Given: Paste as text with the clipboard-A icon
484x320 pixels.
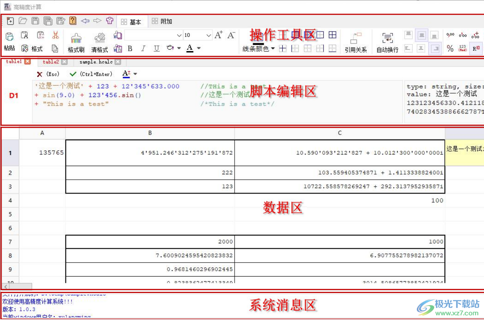Looking at the screenshot, I should coord(24,35).
